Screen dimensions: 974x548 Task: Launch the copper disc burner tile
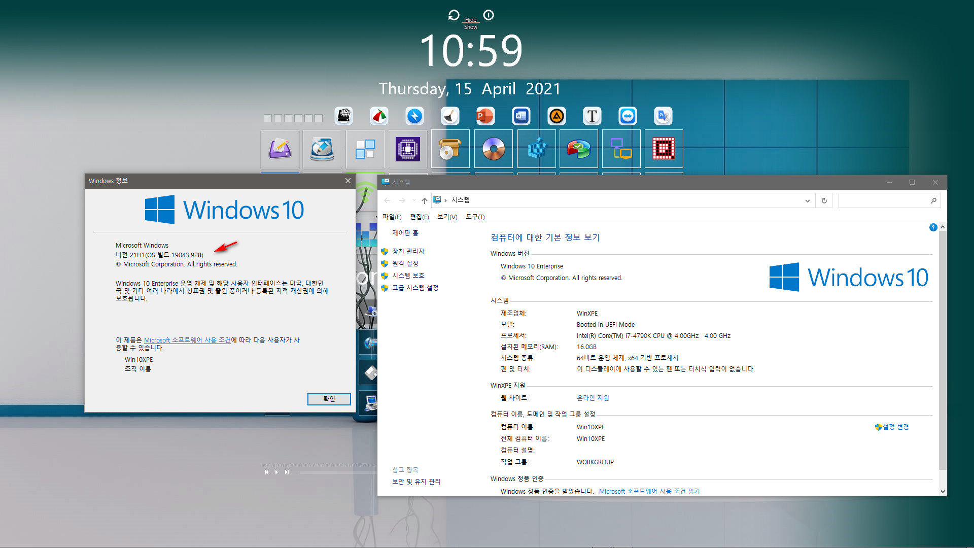(x=494, y=149)
